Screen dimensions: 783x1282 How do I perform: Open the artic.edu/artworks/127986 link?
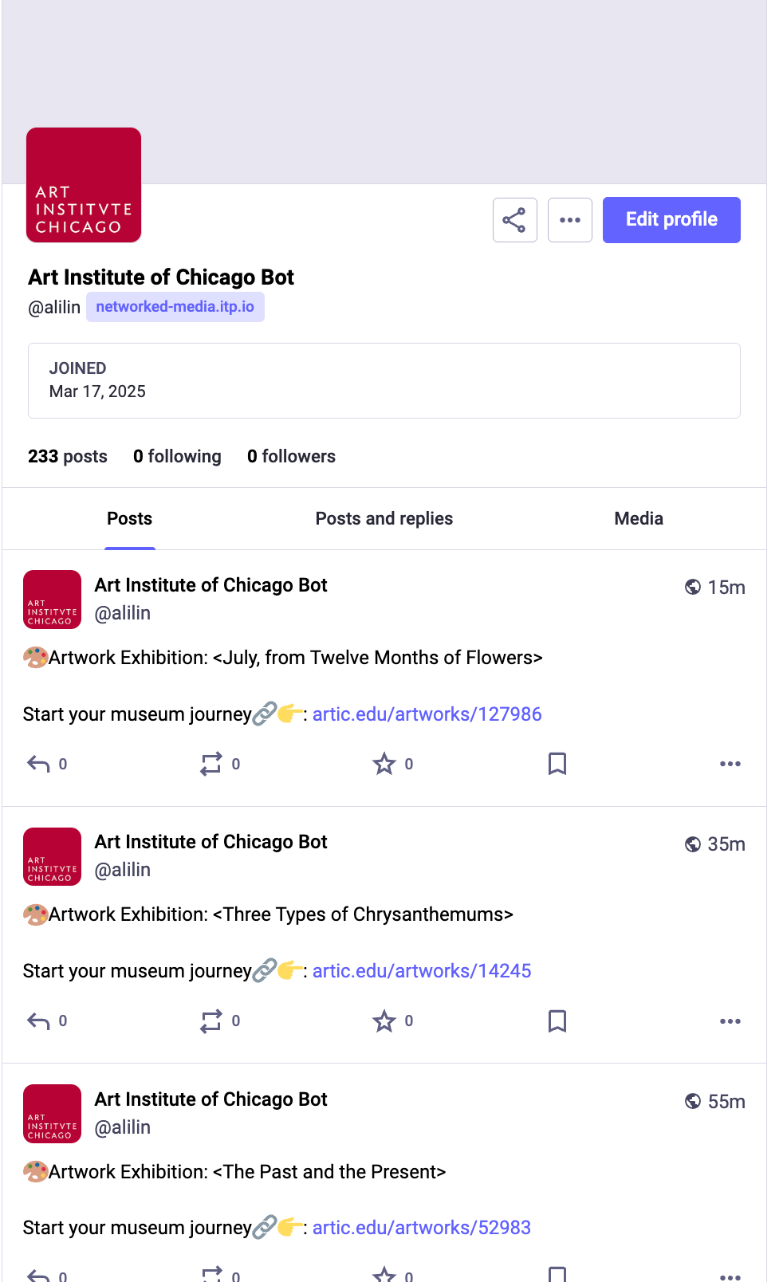tap(427, 714)
